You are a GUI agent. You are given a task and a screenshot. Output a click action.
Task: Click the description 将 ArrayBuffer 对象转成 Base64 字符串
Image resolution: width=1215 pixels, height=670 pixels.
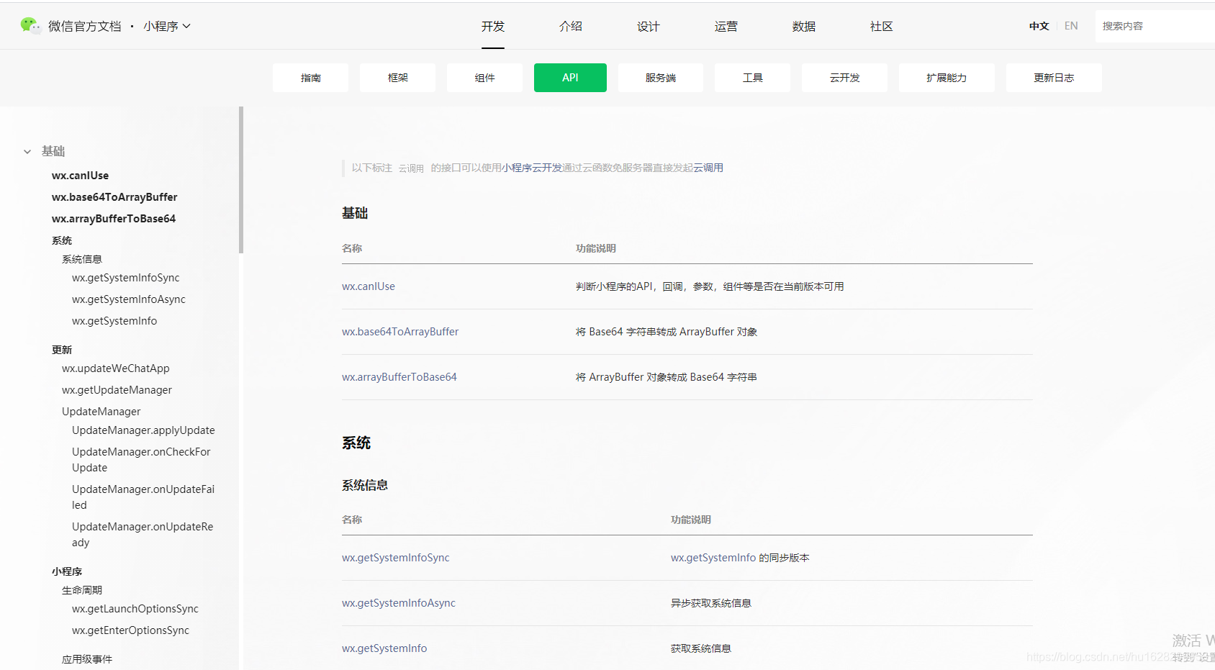pos(667,377)
